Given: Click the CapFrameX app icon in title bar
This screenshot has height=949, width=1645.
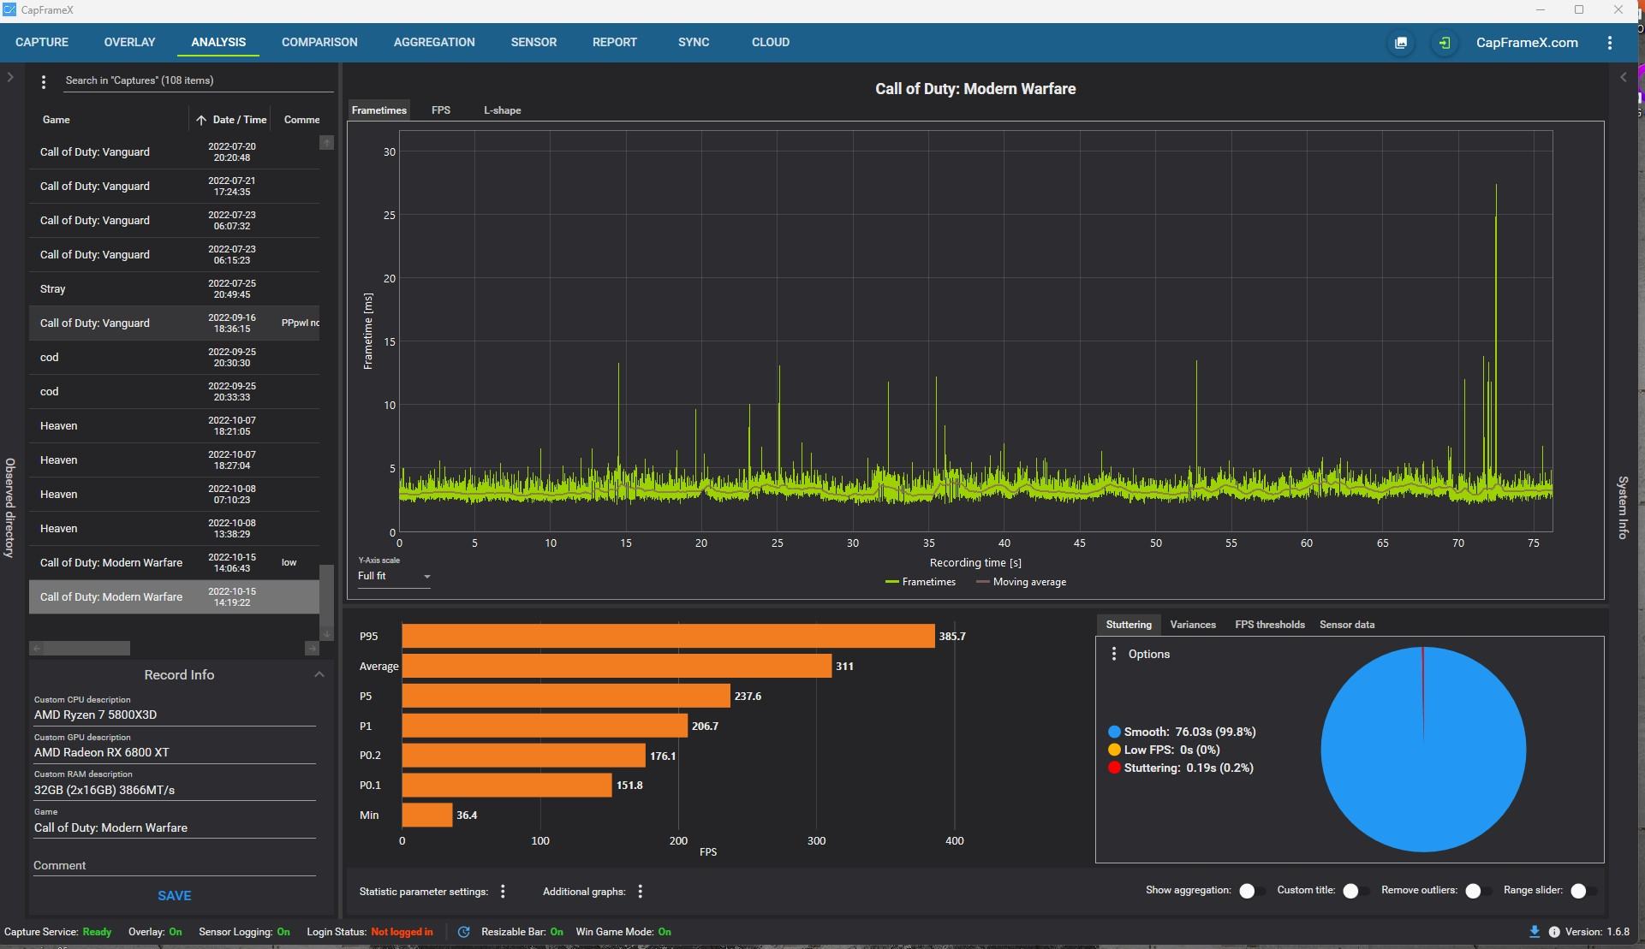Looking at the screenshot, I should [x=9, y=10].
